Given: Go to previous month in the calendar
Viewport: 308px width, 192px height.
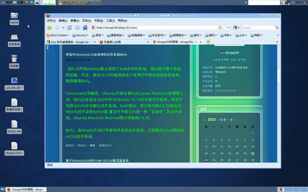Looking at the screenshot, I should [205, 120].
